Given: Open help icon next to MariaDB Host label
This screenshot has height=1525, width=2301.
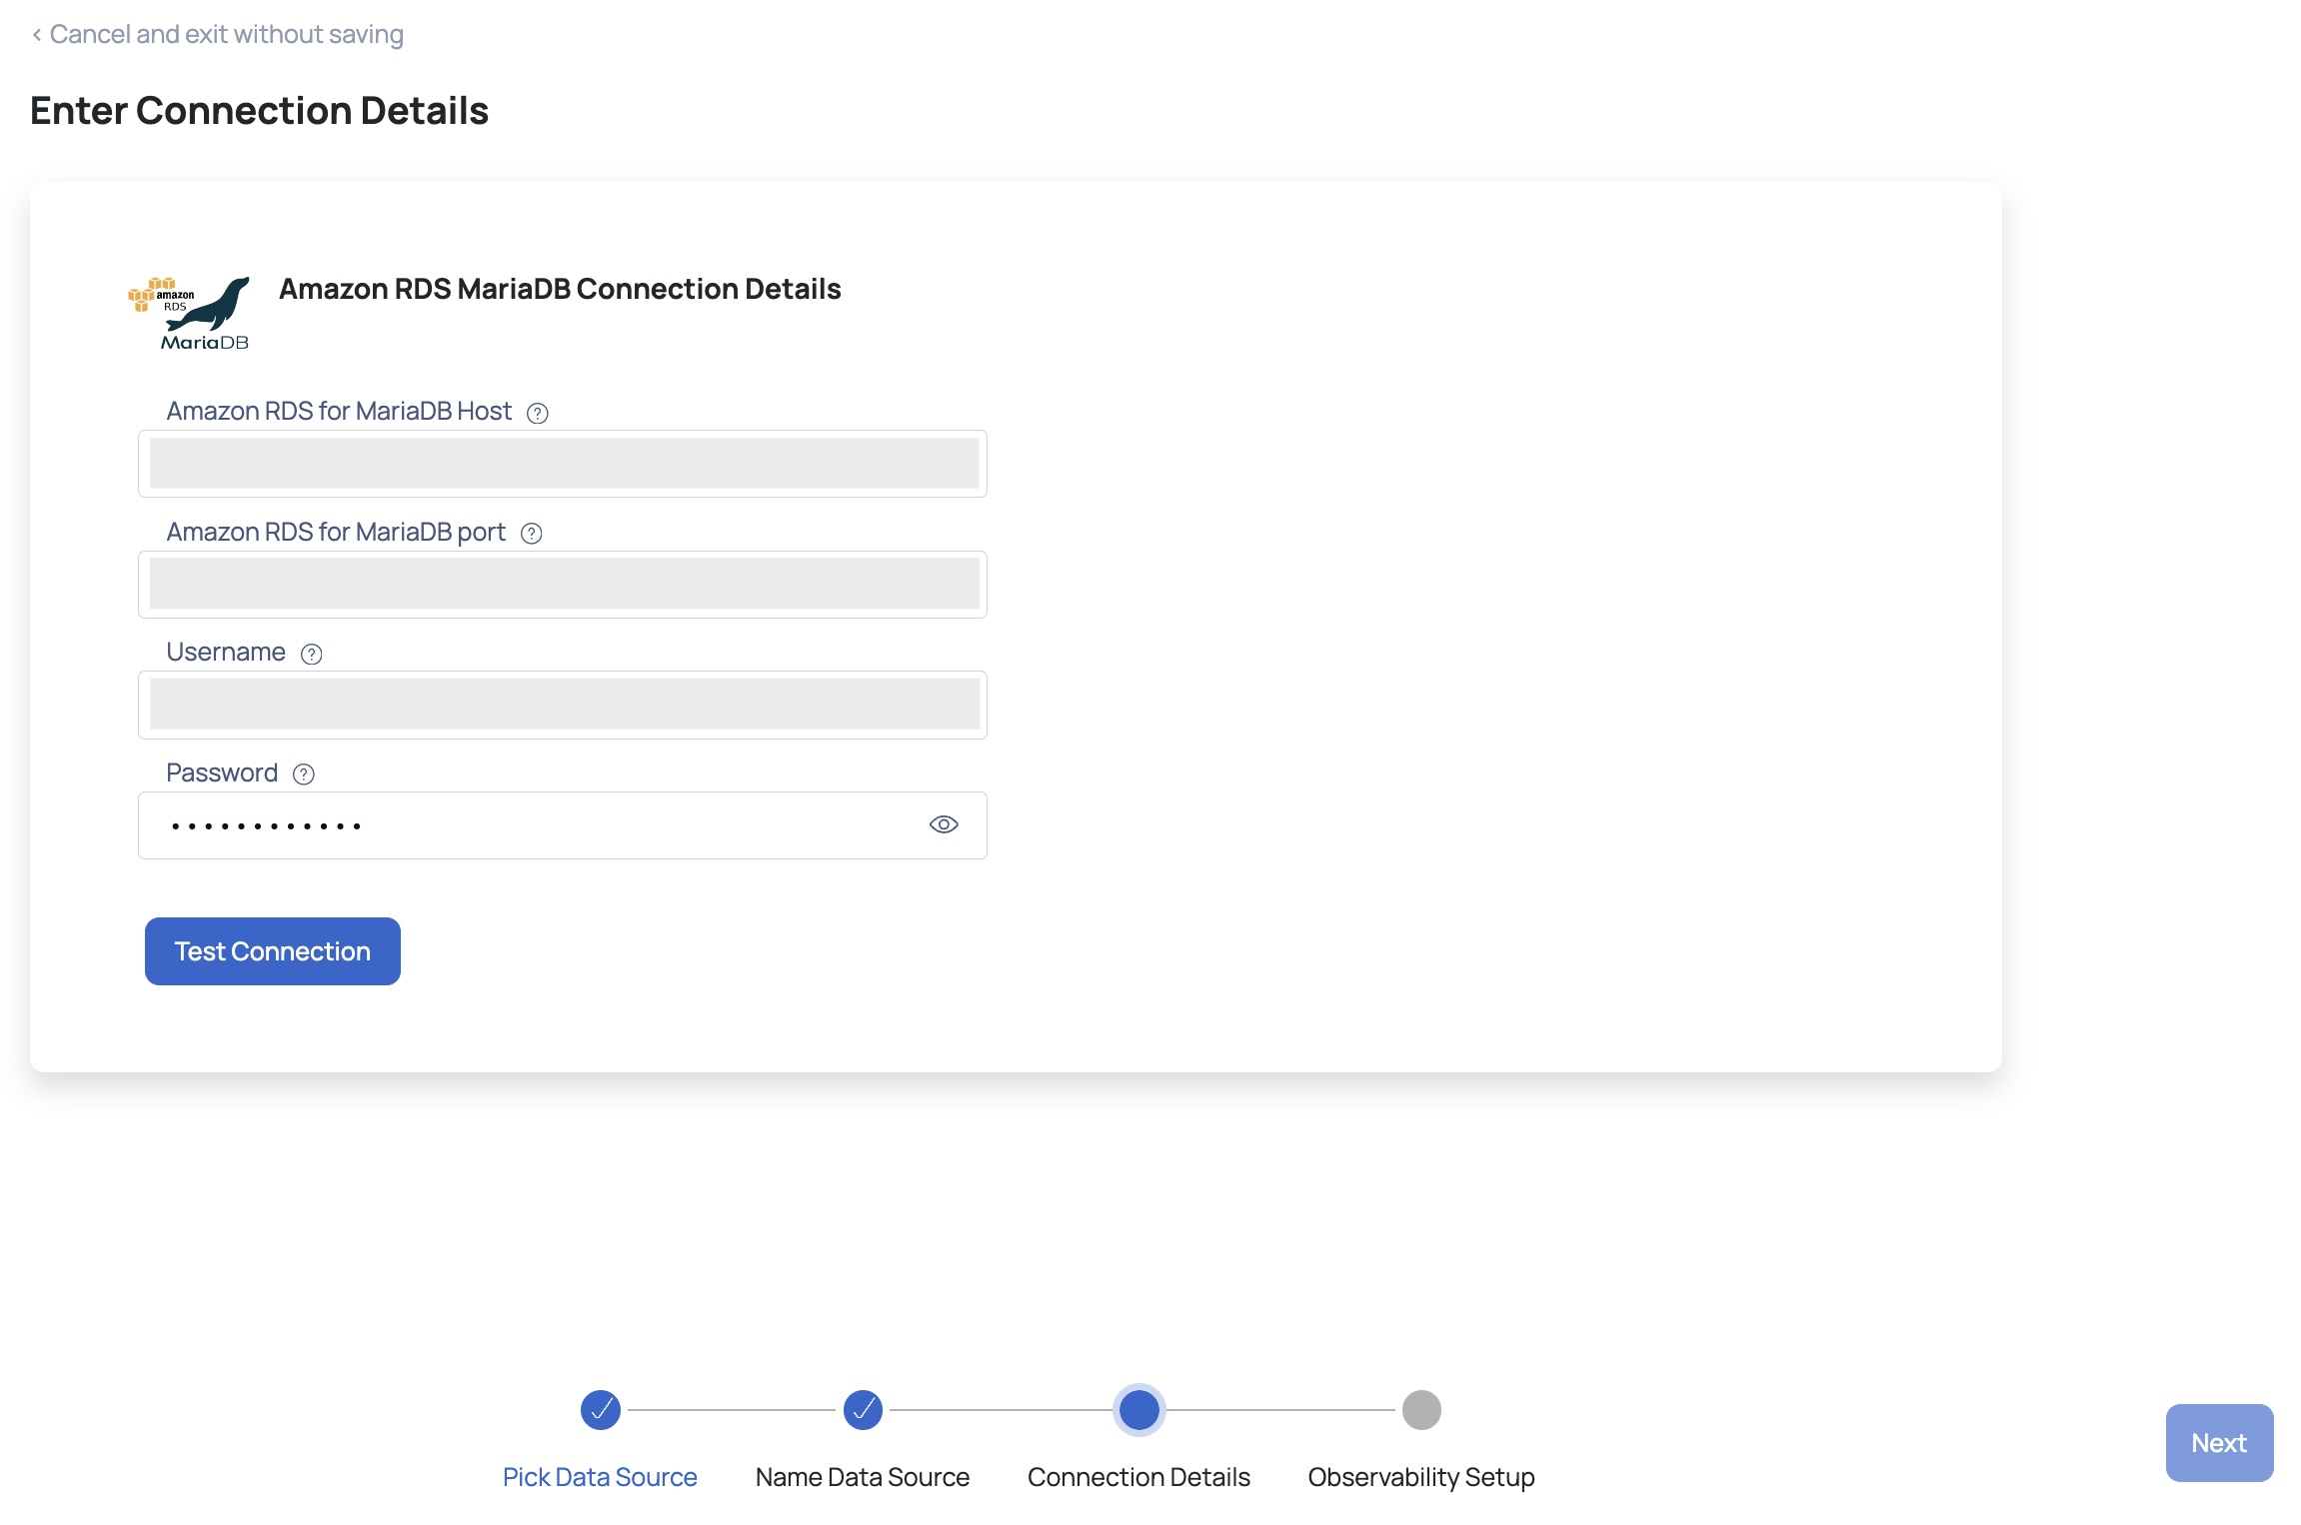Looking at the screenshot, I should click(538, 413).
